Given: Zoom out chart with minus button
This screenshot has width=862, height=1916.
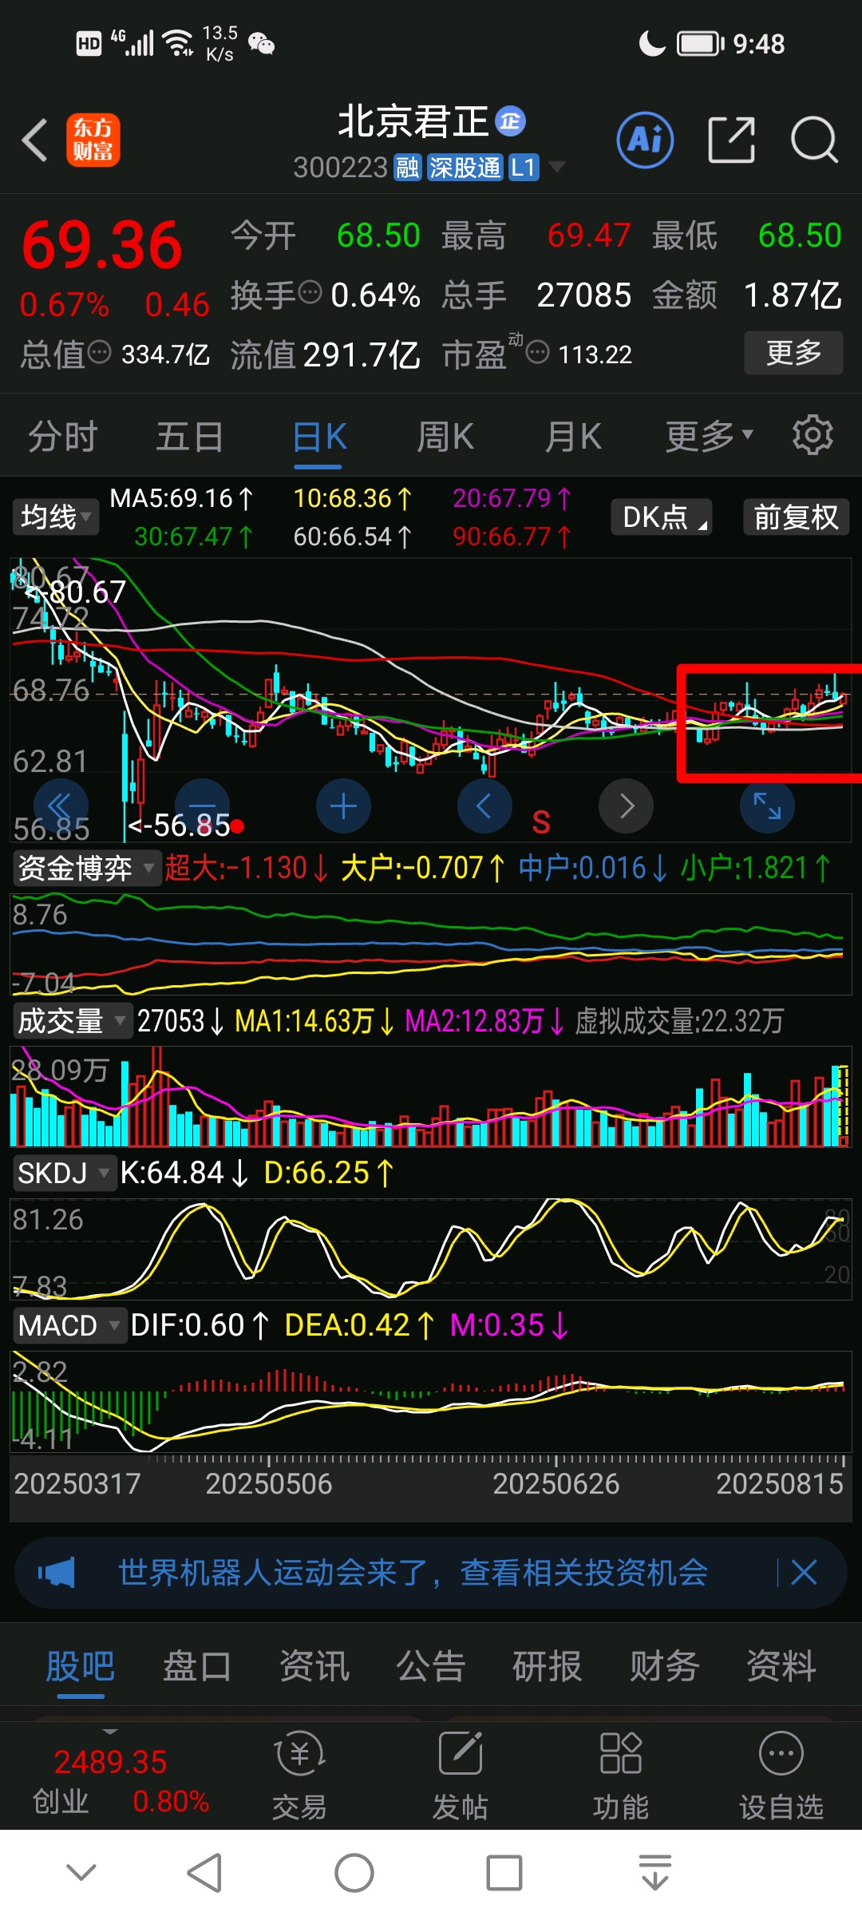Looking at the screenshot, I should tap(202, 806).
